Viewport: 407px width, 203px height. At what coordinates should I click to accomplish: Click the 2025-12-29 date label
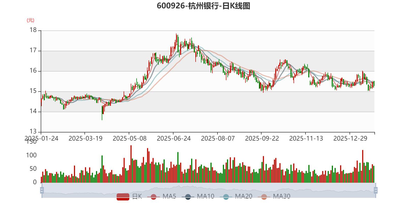coord(351,139)
